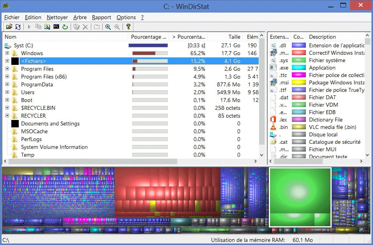Image resolution: width=373 pixels, height=245 pixels.
Task: Expand the ProgramData folder node
Action: (7, 84)
